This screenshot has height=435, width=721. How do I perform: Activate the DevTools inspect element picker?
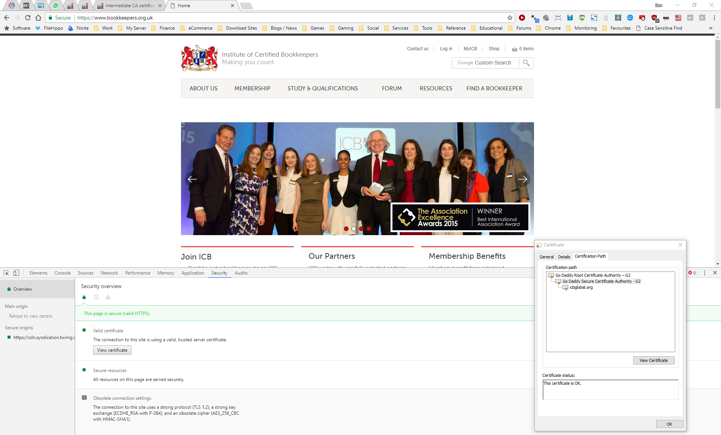click(6, 273)
